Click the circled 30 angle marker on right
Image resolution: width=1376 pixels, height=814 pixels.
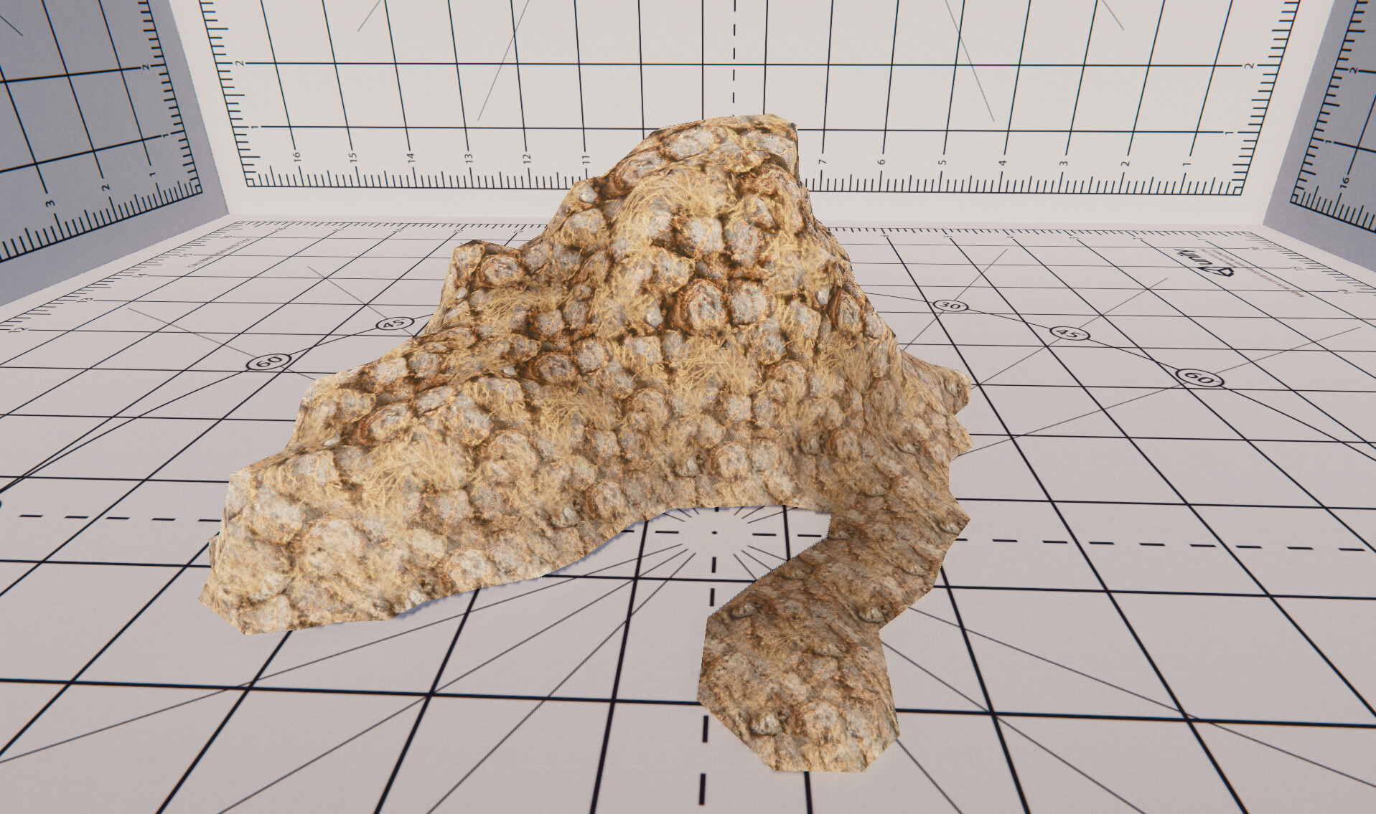click(x=949, y=307)
